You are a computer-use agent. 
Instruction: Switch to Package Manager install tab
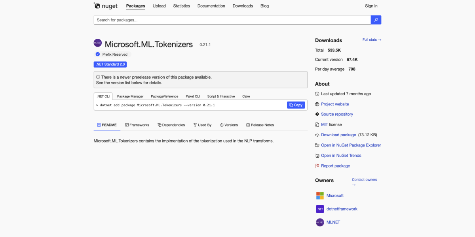tap(130, 96)
